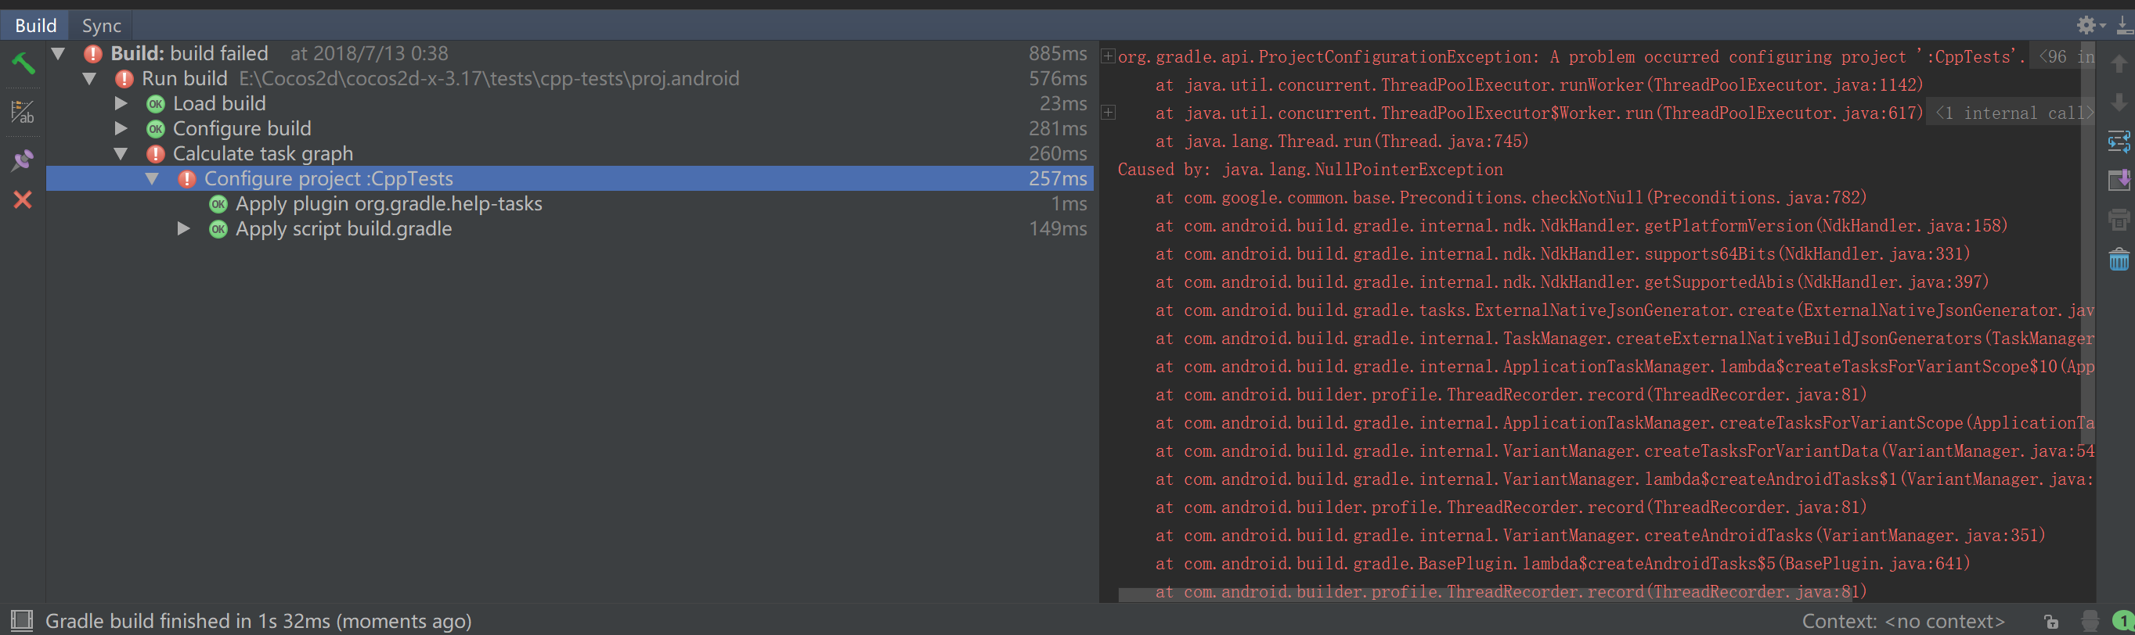Click the scroll to end icon
Image resolution: width=2135 pixels, height=635 pixels.
[2119, 181]
